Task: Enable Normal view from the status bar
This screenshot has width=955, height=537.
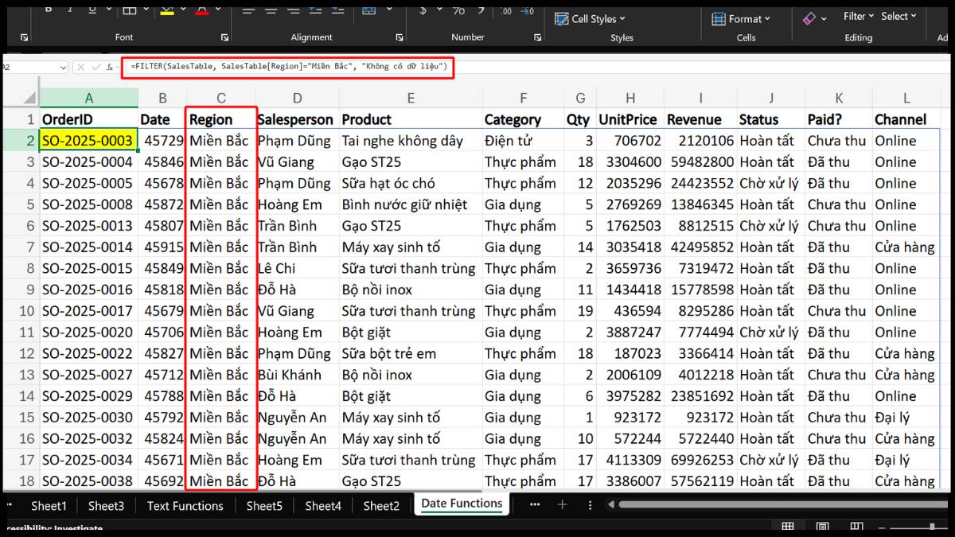Action: click(787, 526)
